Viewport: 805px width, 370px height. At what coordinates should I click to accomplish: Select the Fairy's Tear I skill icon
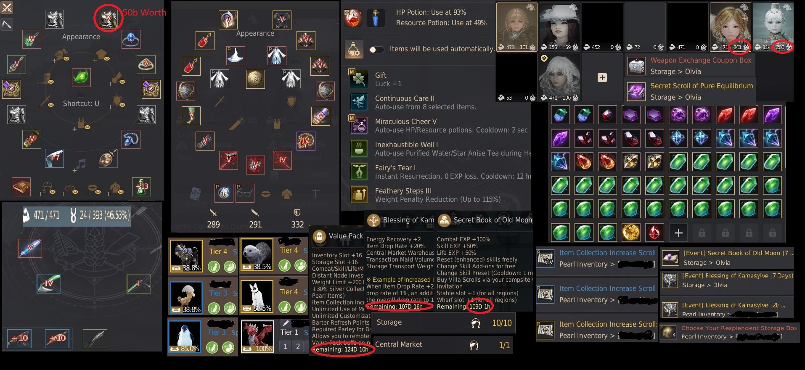(359, 172)
